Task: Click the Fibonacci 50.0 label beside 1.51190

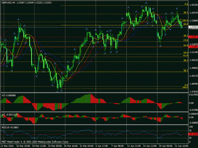Action: 186,53
